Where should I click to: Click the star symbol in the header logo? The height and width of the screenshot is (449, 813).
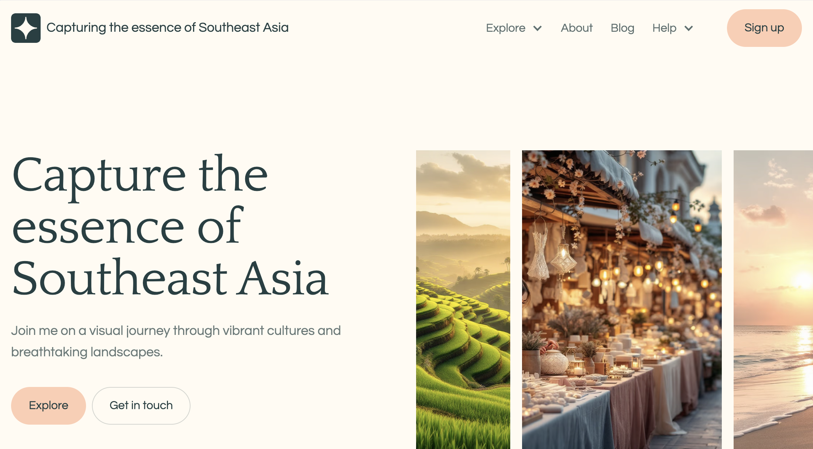coord(26,28)
